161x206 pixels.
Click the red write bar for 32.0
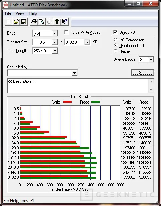43,137
